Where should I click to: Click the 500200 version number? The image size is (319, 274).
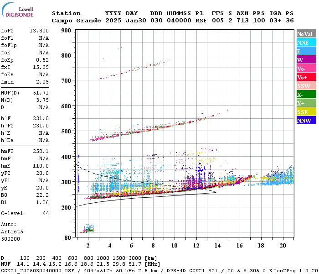pos(10,239)
